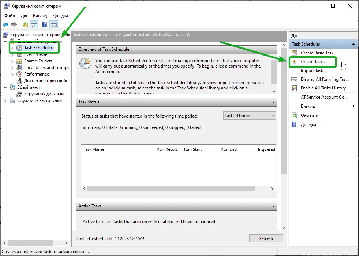Click the Зберігання storage icon
Image resolution: width=359 pixels, height=256 pixels.
tap(12, 87)
